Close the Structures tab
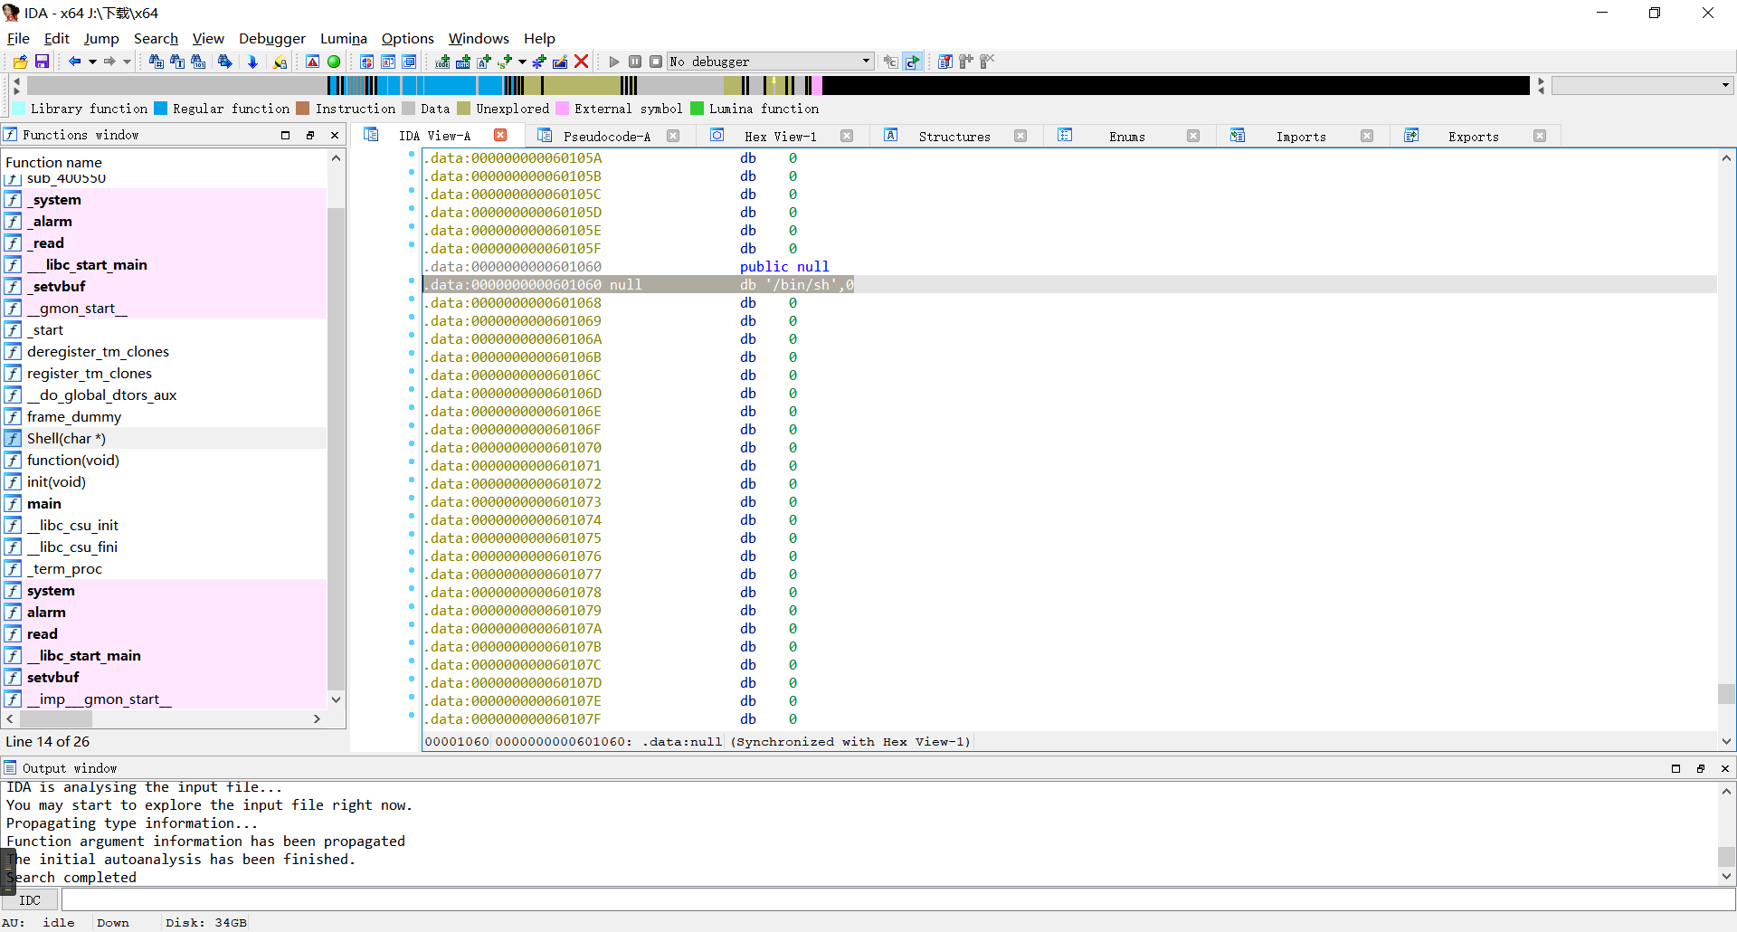The height and width of the screenshot is (932, 1737). pos(1020,137)
